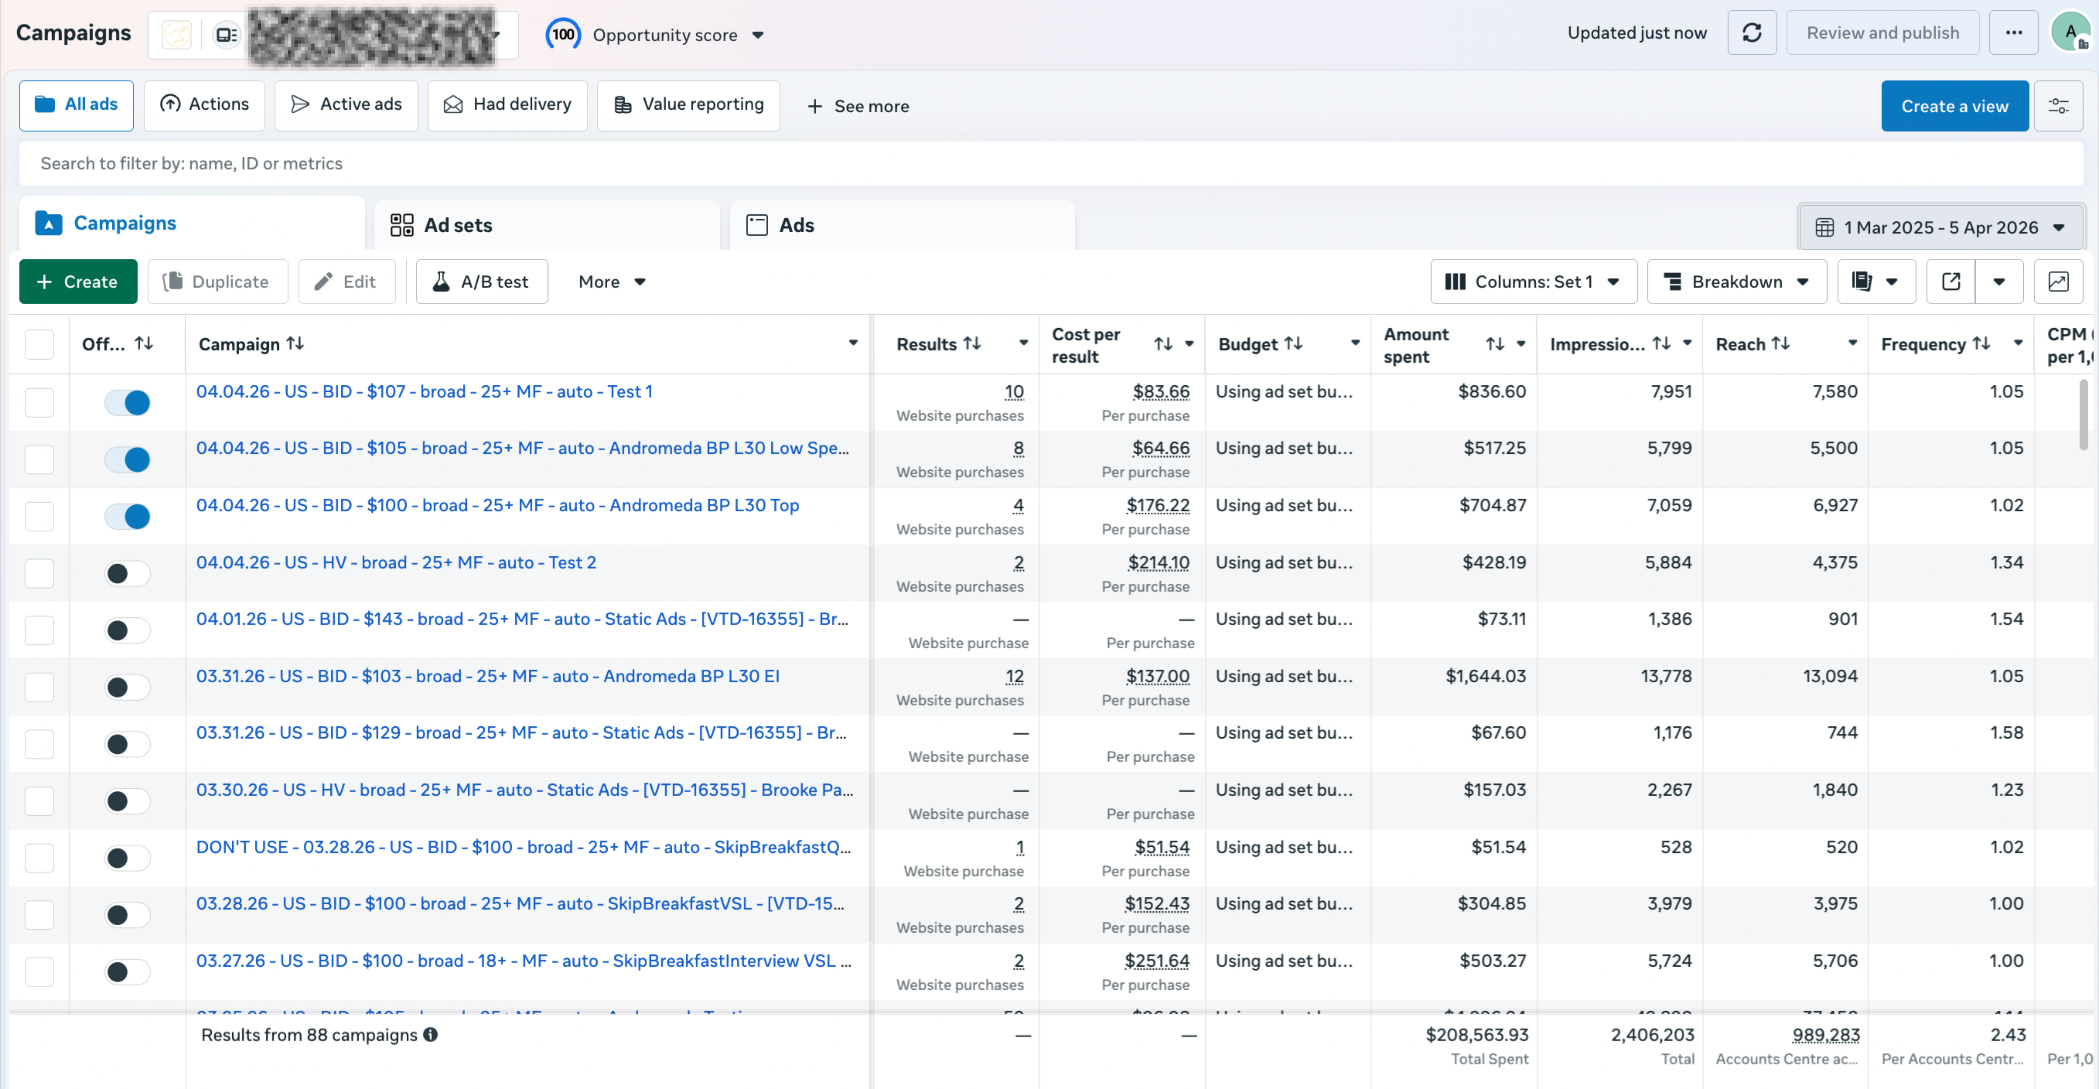Check the row for 04.01.26 $143 Static Ads
Viewport: 2099px width, 1089px height.
(39, 630)
